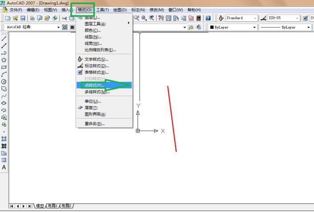Image resolution: width=314 pixels, height=212 pixels.
Task: Open the 视图(V) menu
Action: [50, 10]
